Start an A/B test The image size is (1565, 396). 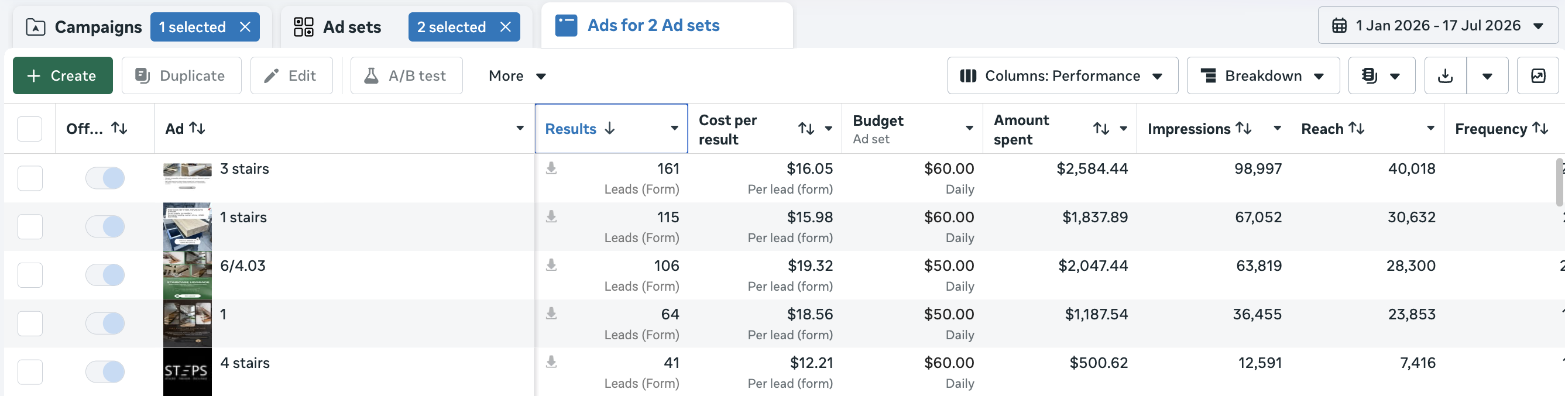[x=406, y=75]
